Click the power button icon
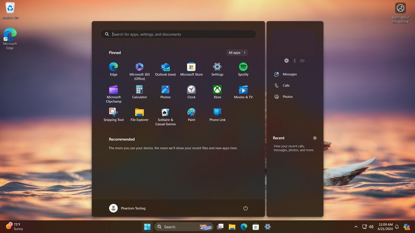Screen dimensions: 415x233 click(246, 208)
